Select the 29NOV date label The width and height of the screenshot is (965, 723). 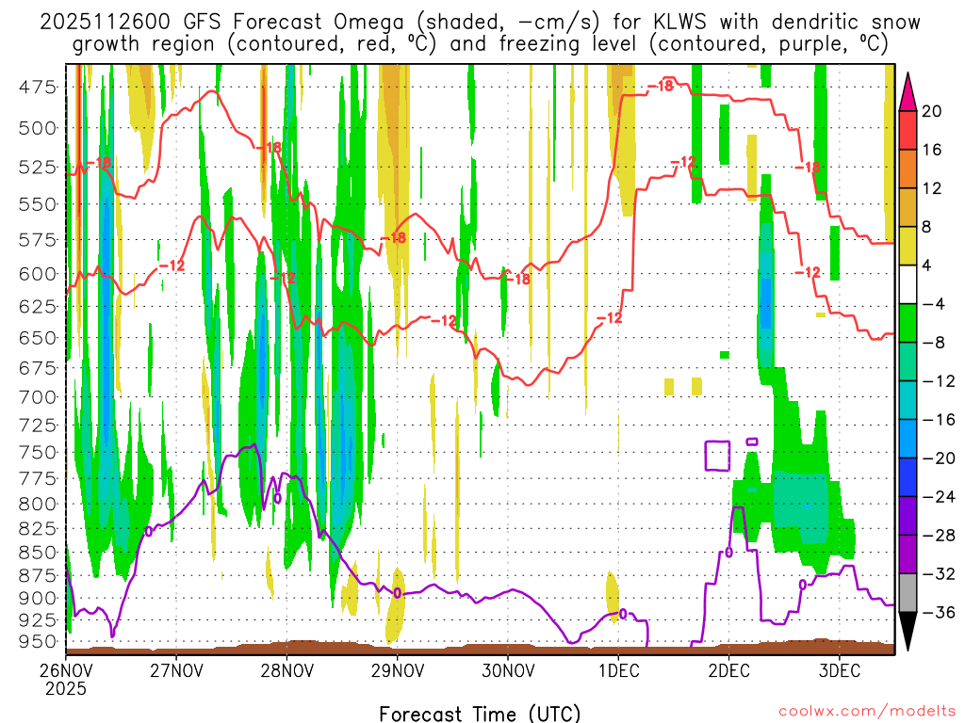pyautogui.click(x=398, y=669)
